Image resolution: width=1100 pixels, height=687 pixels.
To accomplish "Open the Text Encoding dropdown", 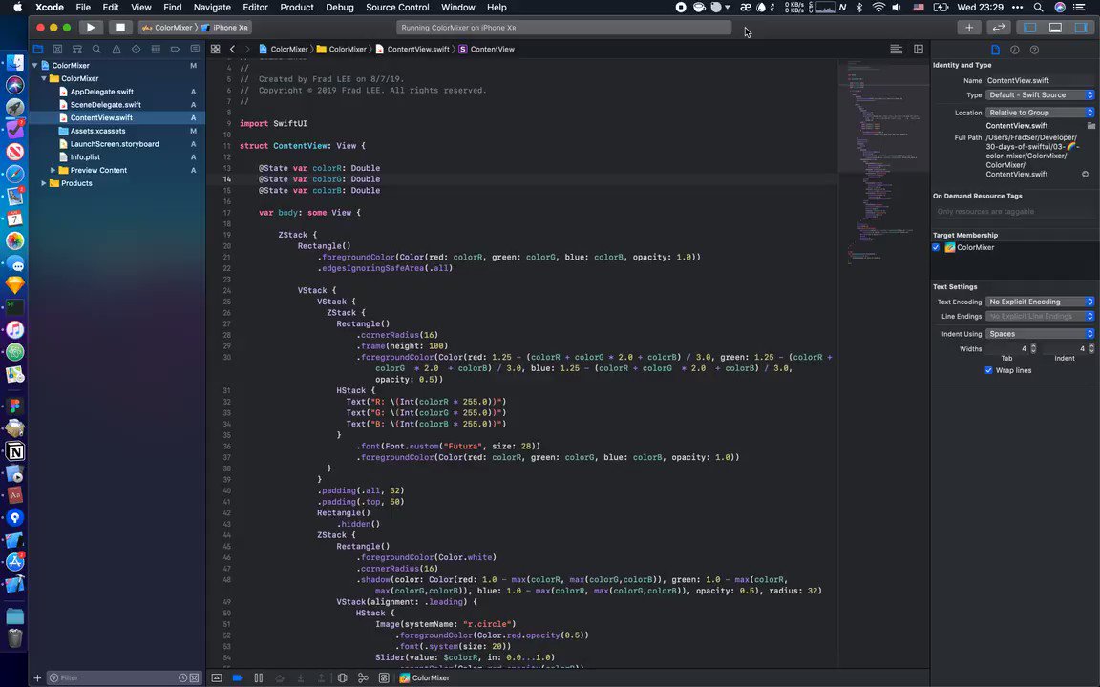I will pyautogui.click(x=1040, y=302).
